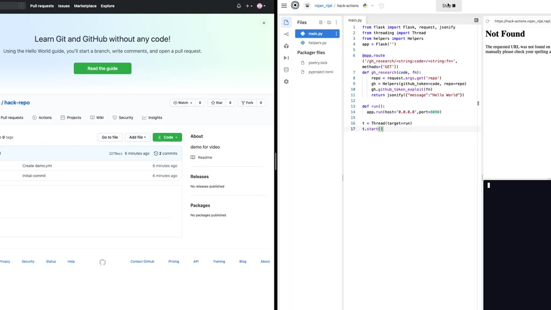The height and width of the screenshot is (310, 551).
Task: Open the Debugger icon in Replit sidebar
Action: (x=286, y=58)
